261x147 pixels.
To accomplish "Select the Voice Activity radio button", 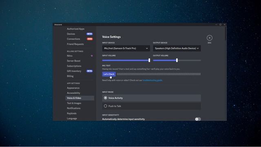I will click(105, 98).
